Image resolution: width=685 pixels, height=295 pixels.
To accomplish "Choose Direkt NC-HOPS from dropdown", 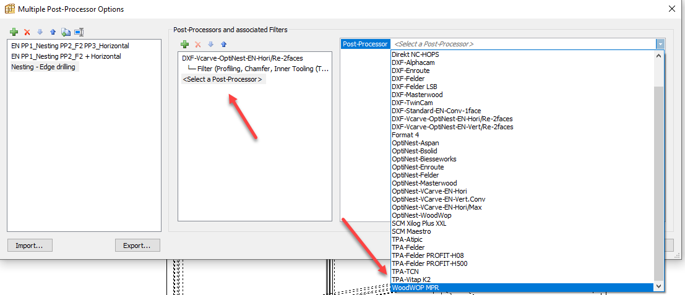I will pyautogui.click(x=522, y=54).
